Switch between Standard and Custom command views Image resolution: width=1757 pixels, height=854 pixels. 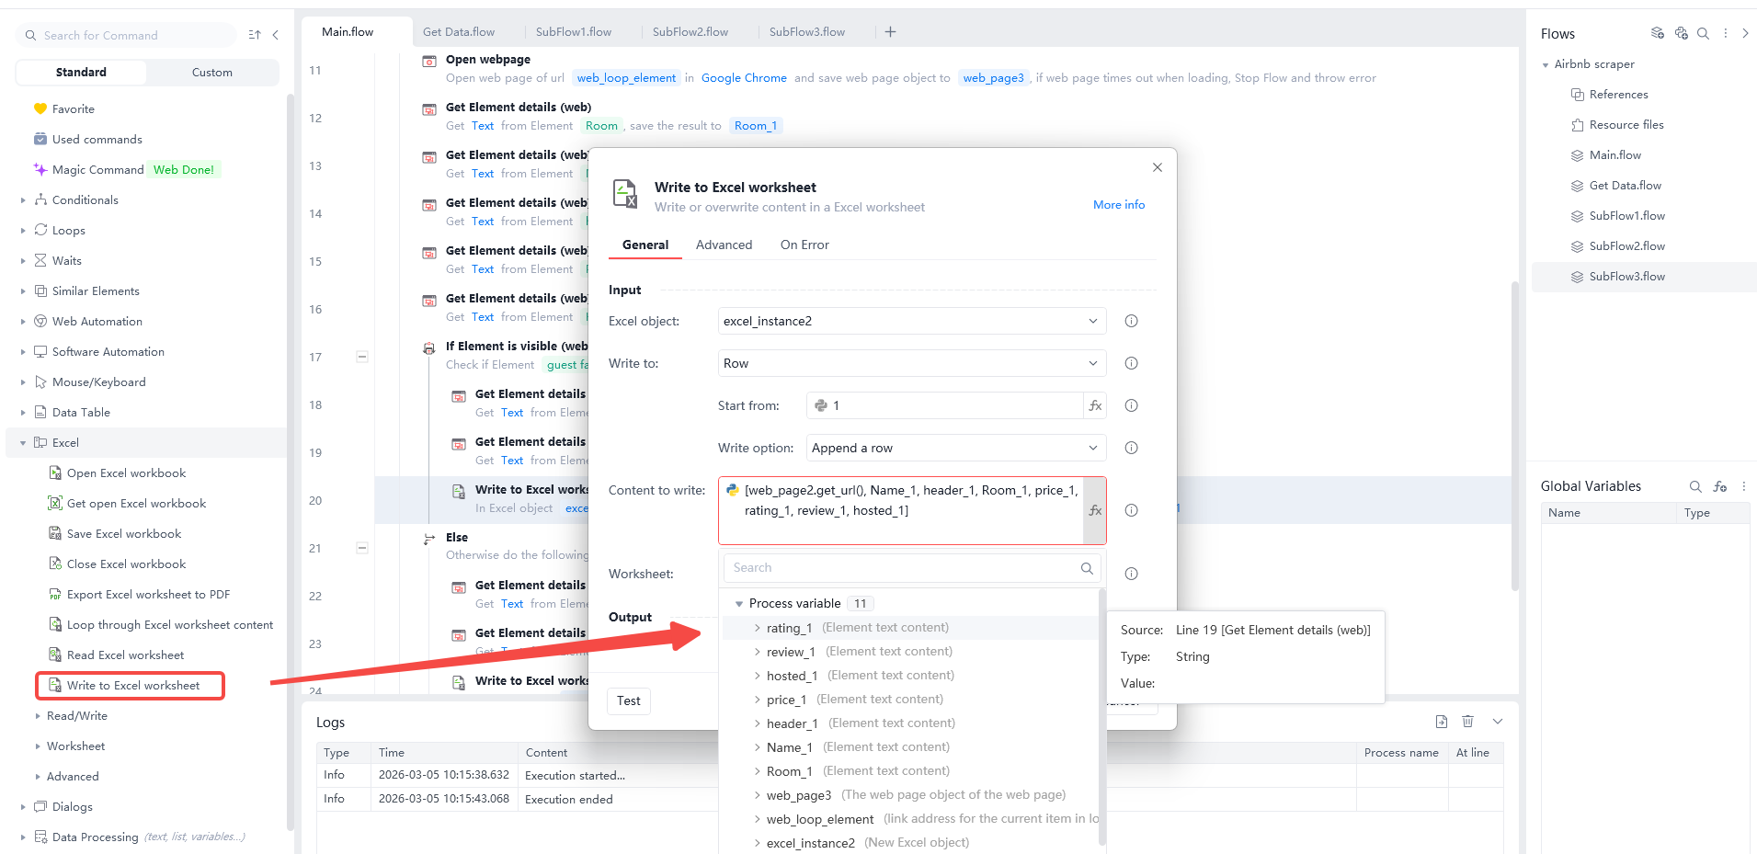tap(212, 72)
